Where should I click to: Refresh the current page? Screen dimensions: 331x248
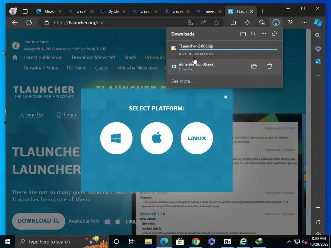(29, 23)
